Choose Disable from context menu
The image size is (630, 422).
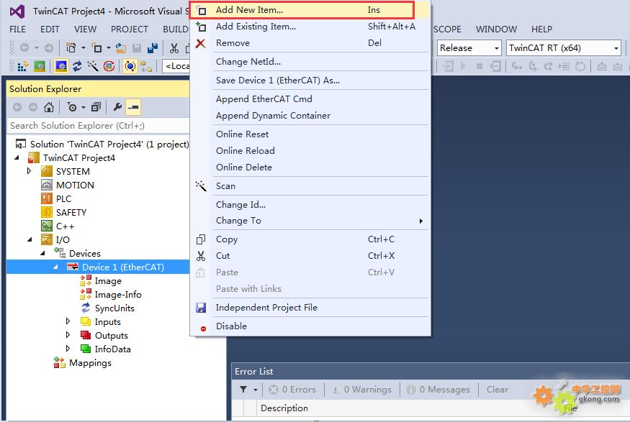(310, 326)
